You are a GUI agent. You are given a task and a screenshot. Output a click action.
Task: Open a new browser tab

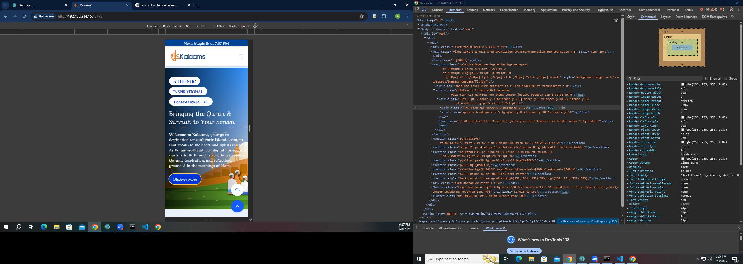point(198,5)
